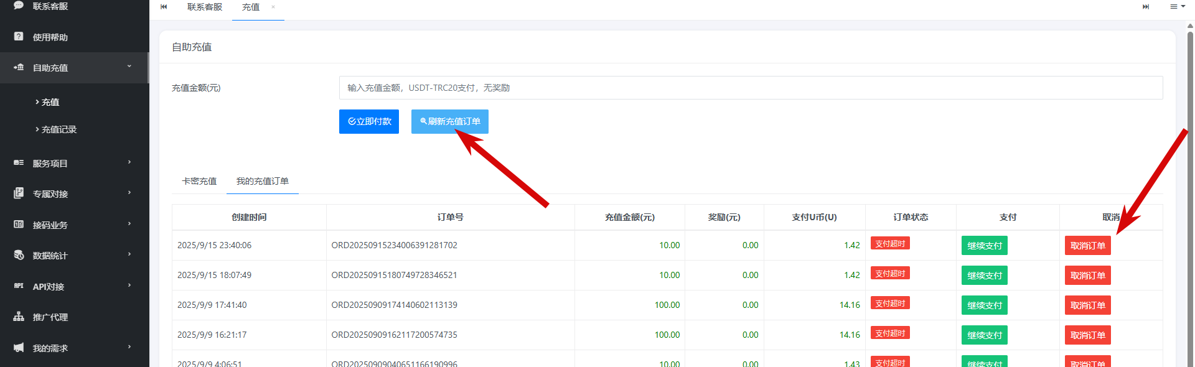Click the 立即付款 button
1195x367 pixels.
tap(369, 121)
